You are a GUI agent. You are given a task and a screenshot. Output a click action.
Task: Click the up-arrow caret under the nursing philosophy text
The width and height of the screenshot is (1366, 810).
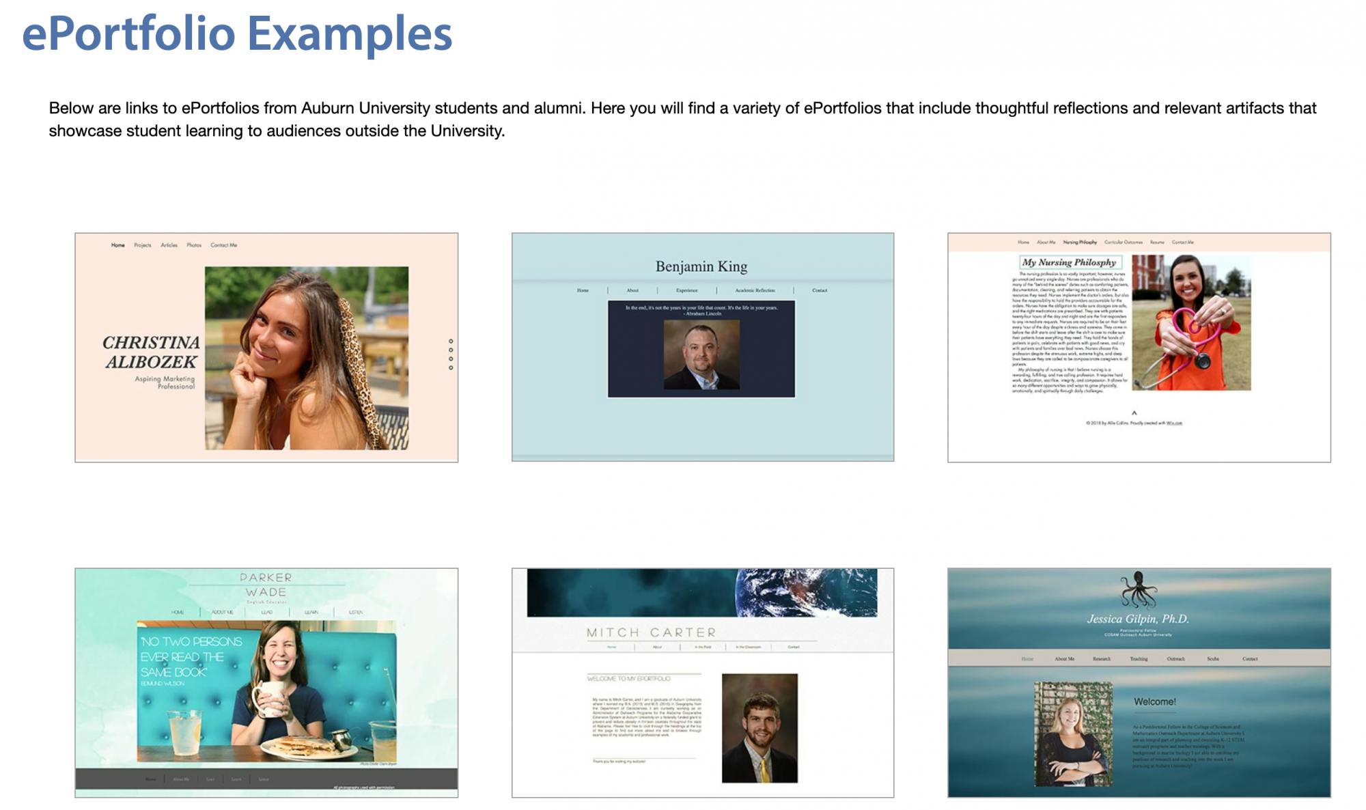point(1134,413)
